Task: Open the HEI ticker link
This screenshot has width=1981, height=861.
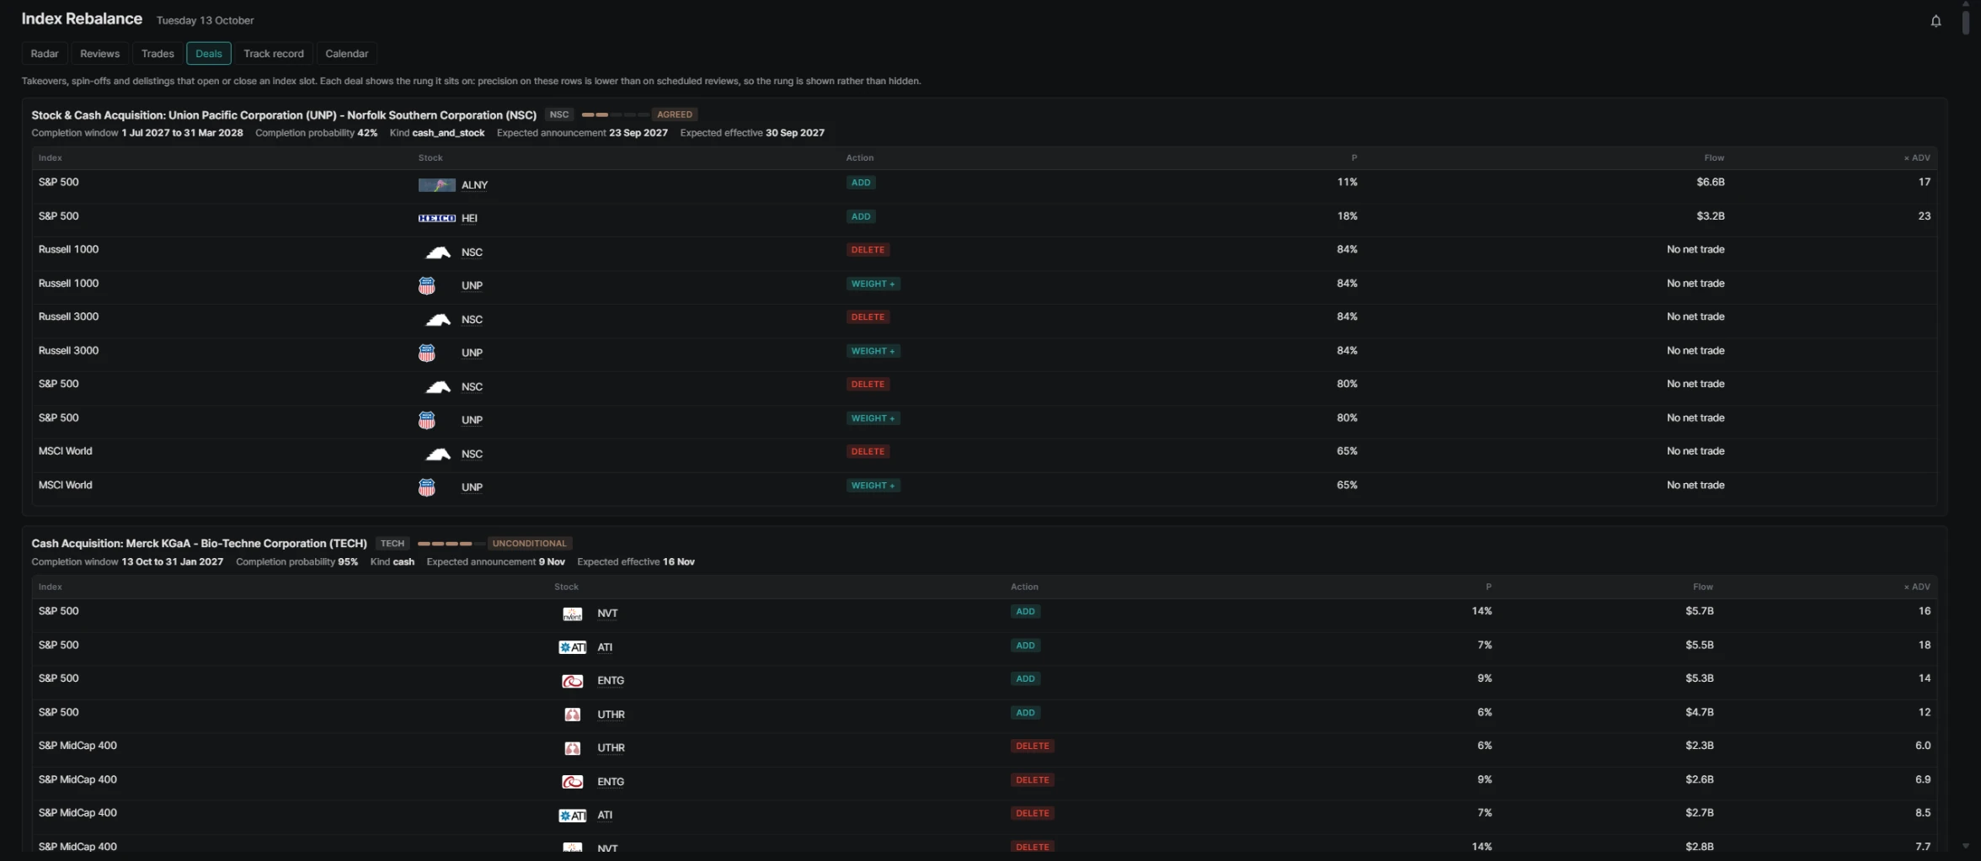Action: [469, 218]
